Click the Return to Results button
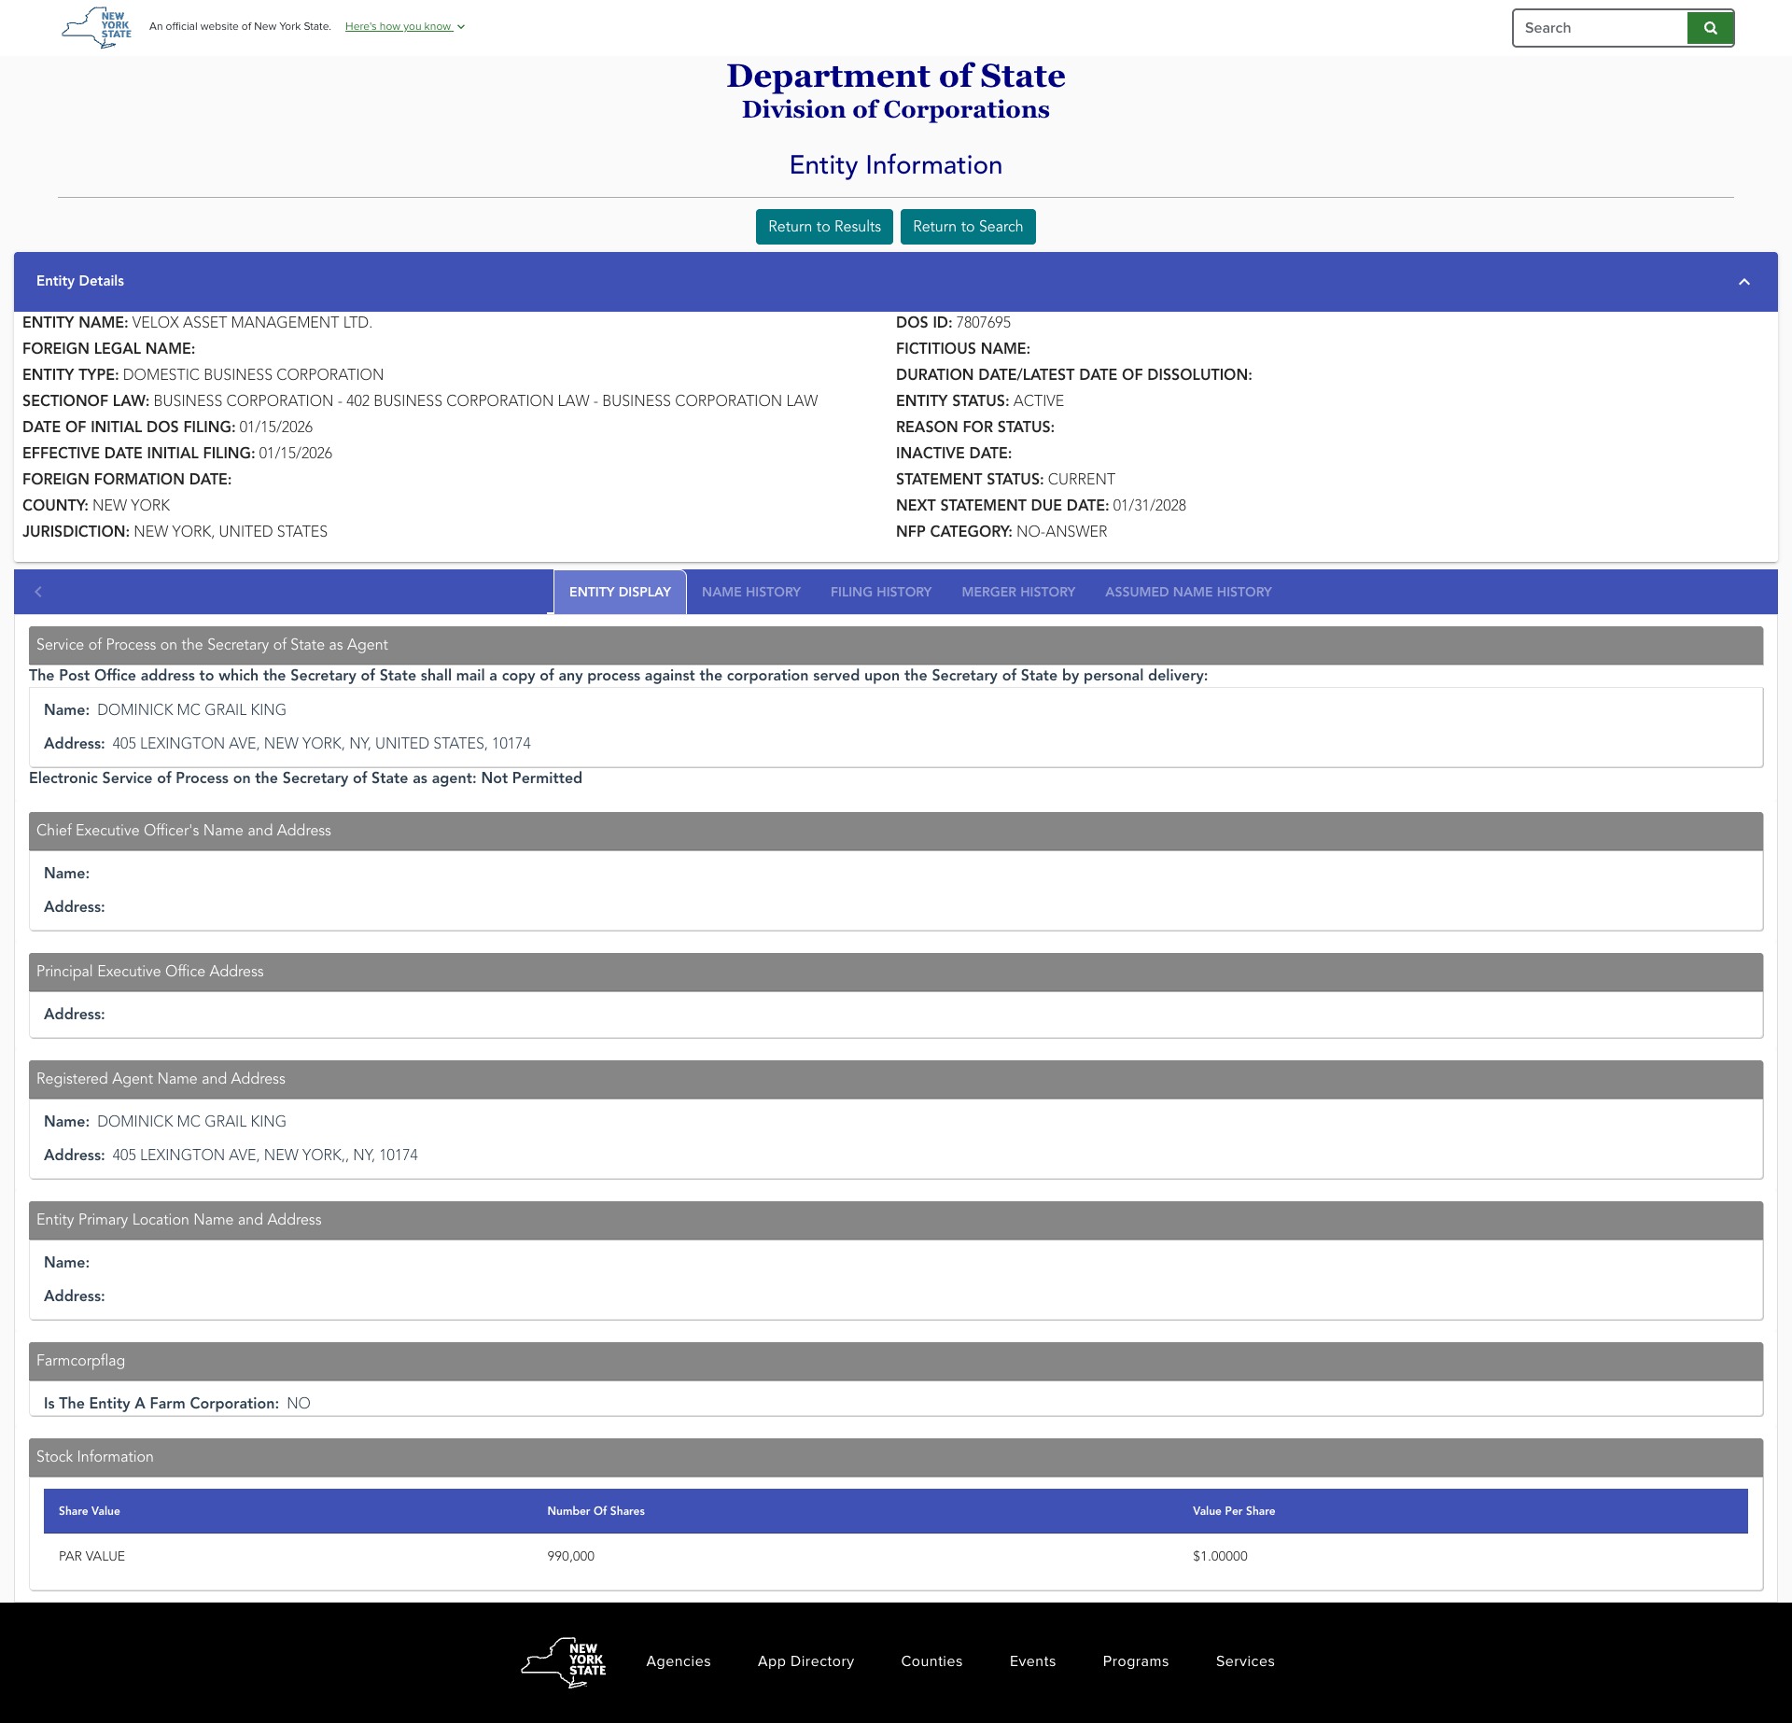Viewport: 1792px width, 1723px height. [823, 227]
